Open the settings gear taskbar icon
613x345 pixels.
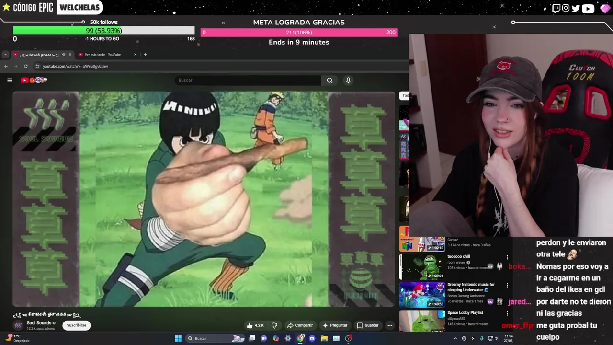pyautogui.click(x=288, y=338)
